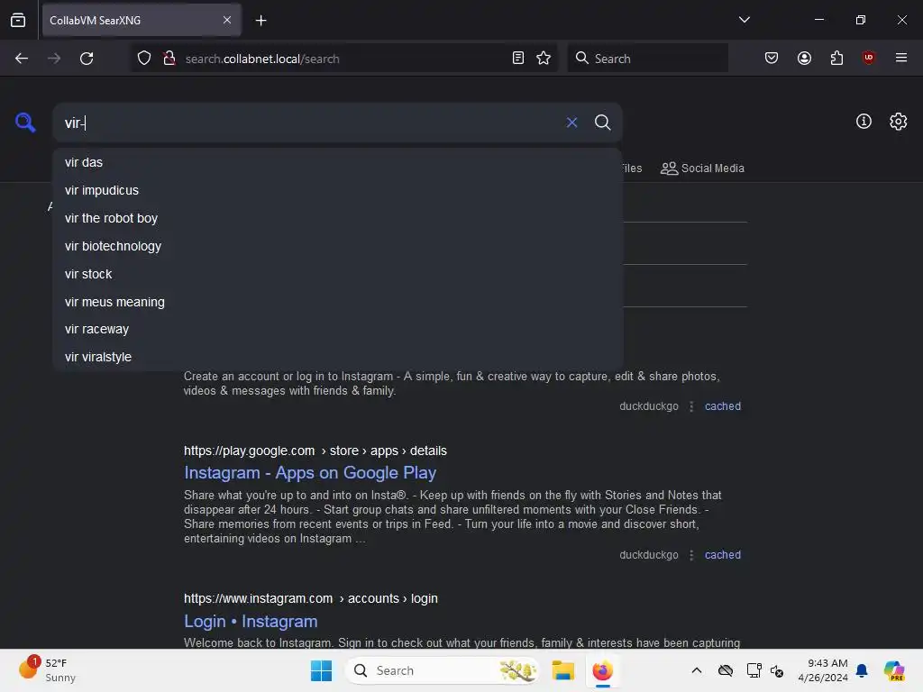
Task: Submit search with magnifying glass button
Action: click(602, 123)
